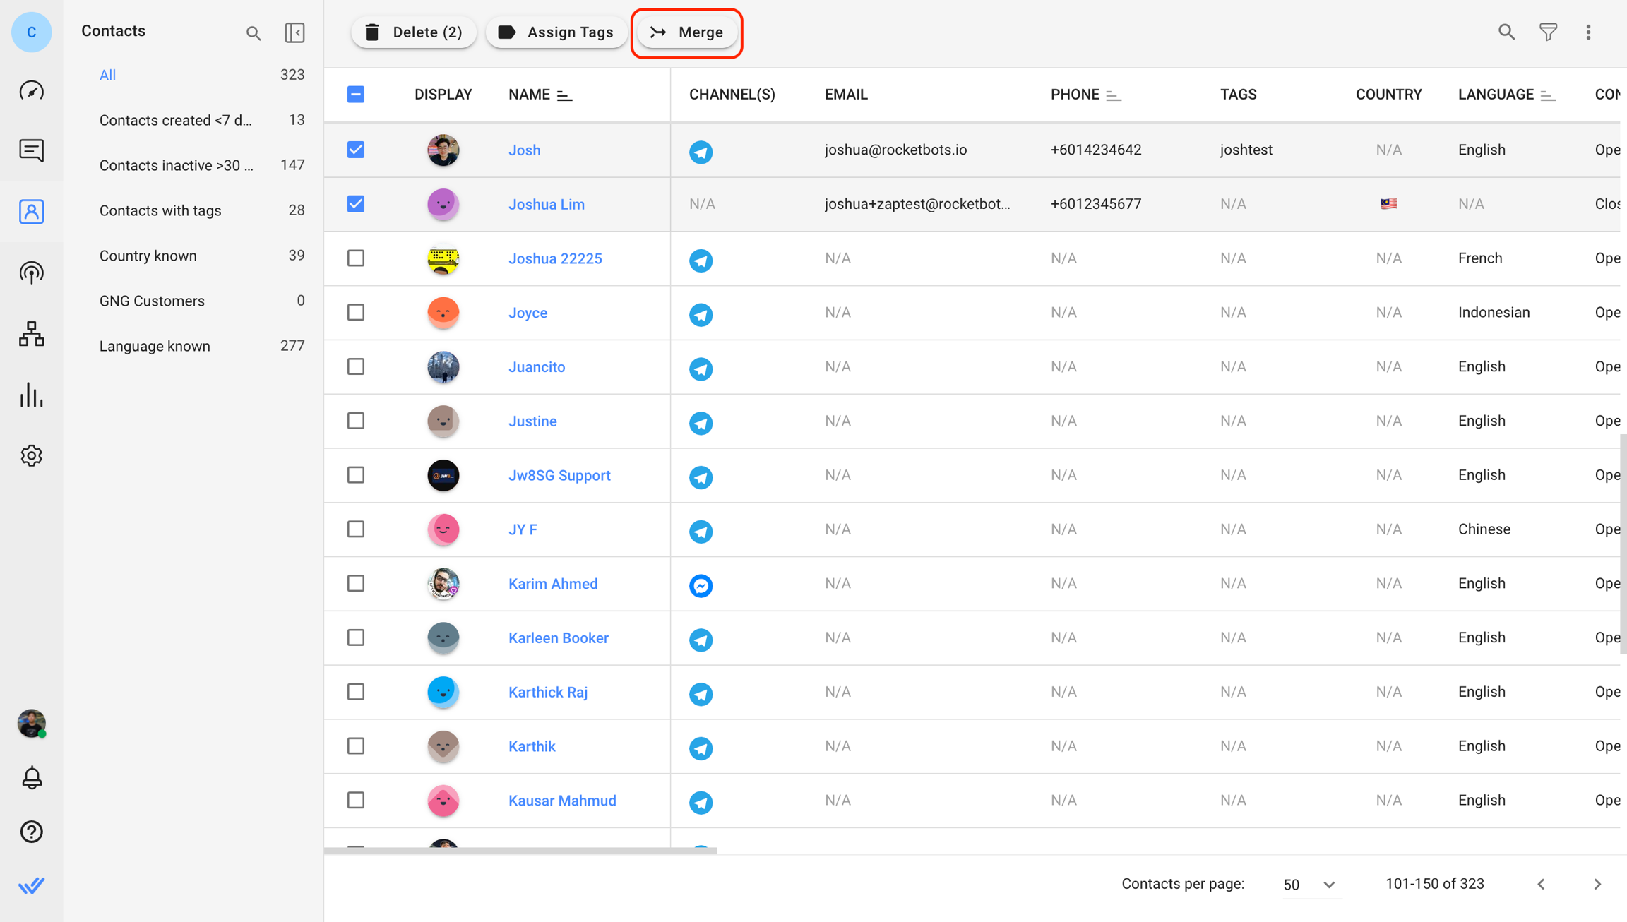Open the Contacts search icon in the sidebar panel
This screenshot has height=922, width=1627.
pyautogui.click(x=253, y=32)
